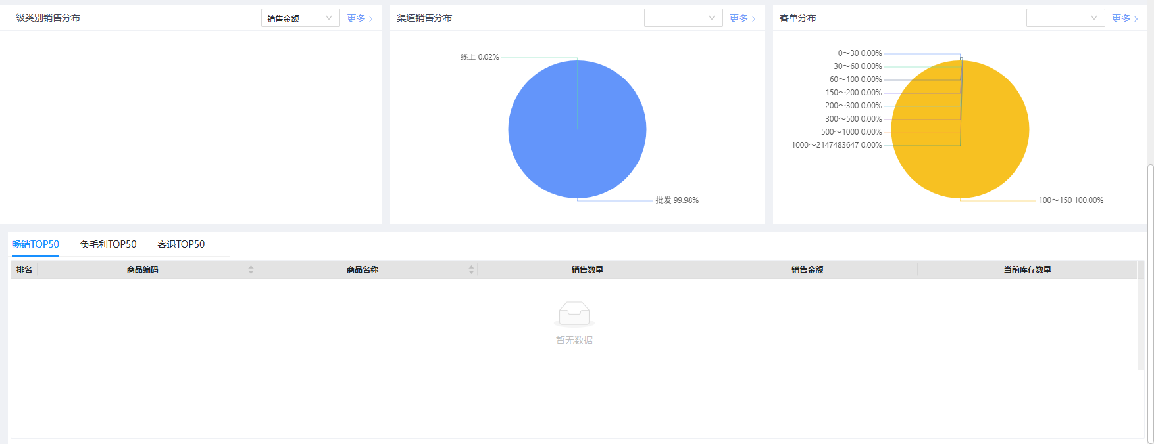Click the 当前库存数量 column header
The height and width of the screenshot is (444, 1154).
tap(1027, 270)
